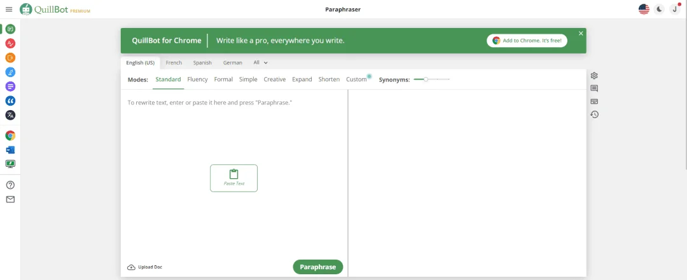Image resolution: width=687 pixels, height=280 pixels.
Task: Open the Translator sidebar icon
Action: (10, 115)
